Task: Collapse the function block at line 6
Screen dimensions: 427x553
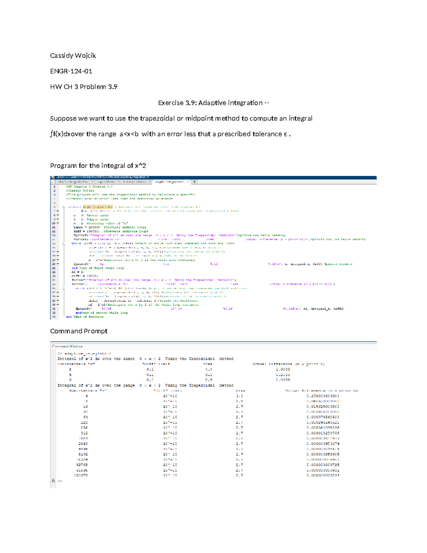Action: click(x=64, y=207)
